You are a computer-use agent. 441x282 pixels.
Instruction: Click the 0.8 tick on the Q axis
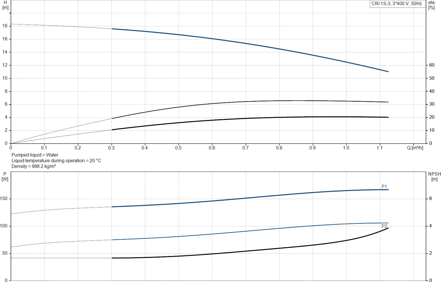coord(279,148)
